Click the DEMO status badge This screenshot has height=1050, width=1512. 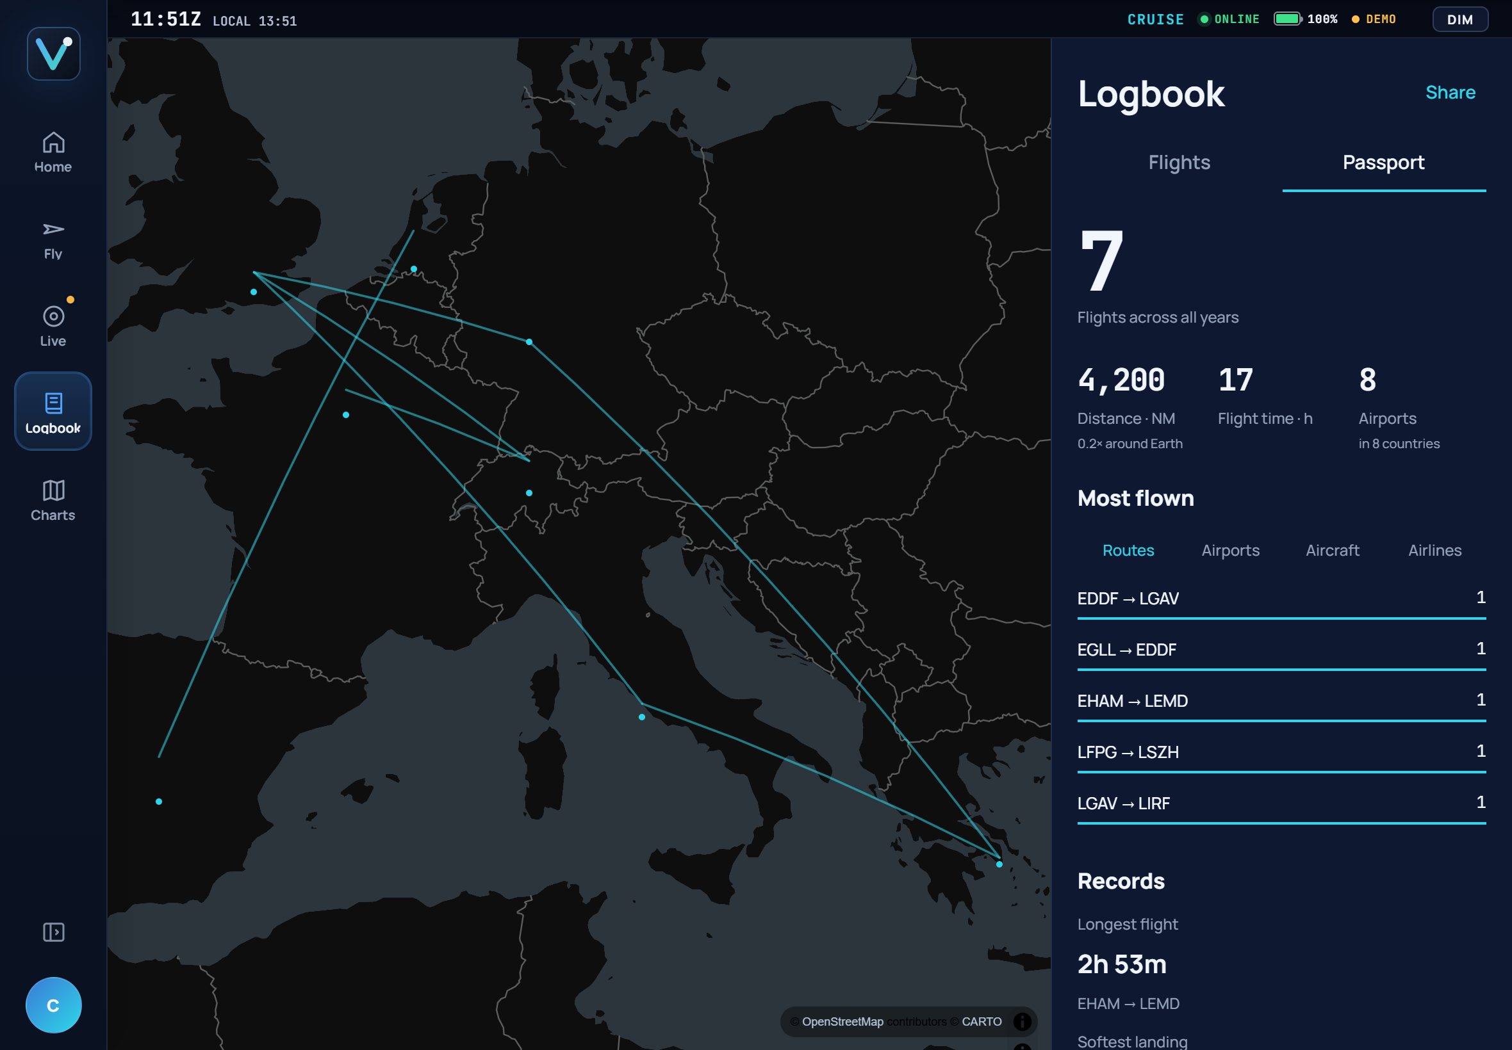point(1373,19)
